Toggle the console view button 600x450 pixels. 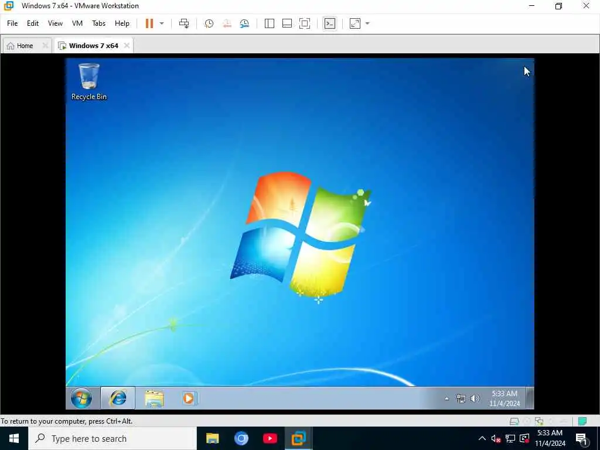coord(329,23)
